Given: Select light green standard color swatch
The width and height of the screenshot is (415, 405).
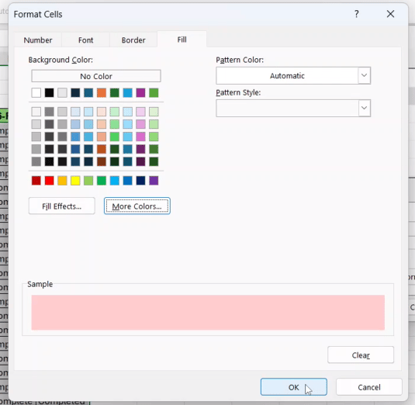Looking at the screenshot, I should (88, 181).
